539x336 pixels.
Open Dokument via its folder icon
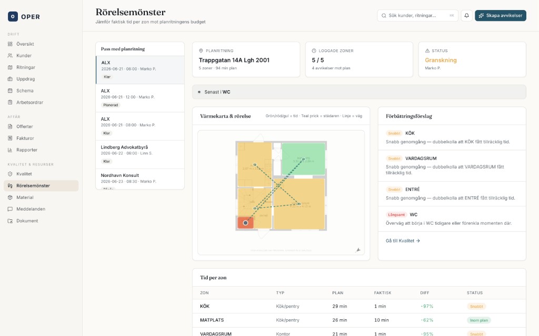(x=10, y=221)
